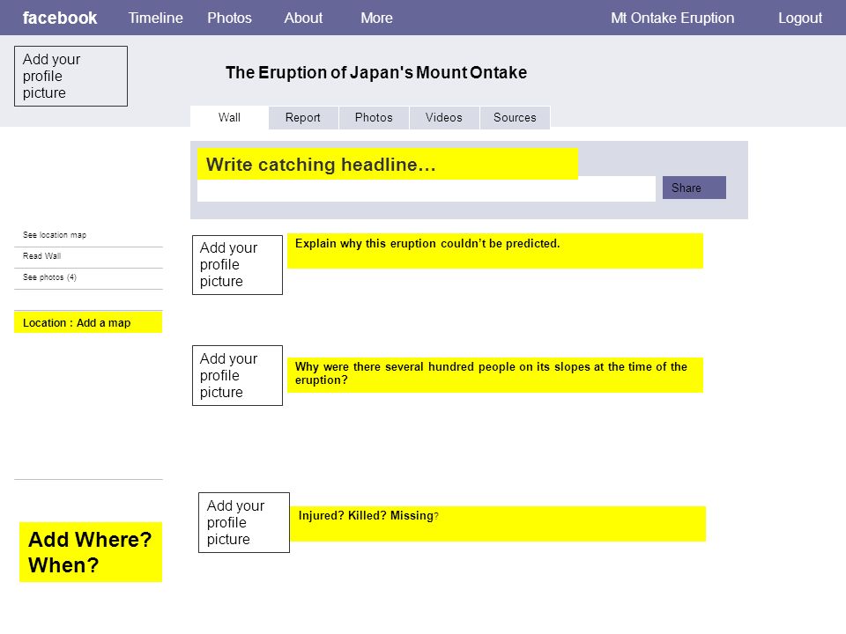The width and height of the screenshot is (846, 634).
Task: Switch to the Sources tab
Action: pos(515,117)
